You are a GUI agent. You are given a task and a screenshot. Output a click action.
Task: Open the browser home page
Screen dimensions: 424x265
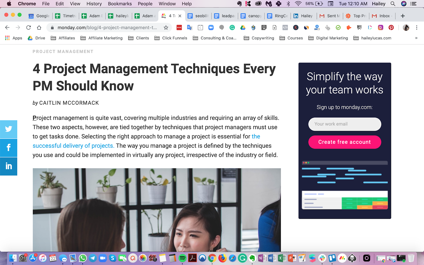pyautogui.click(x=39, y=28)
